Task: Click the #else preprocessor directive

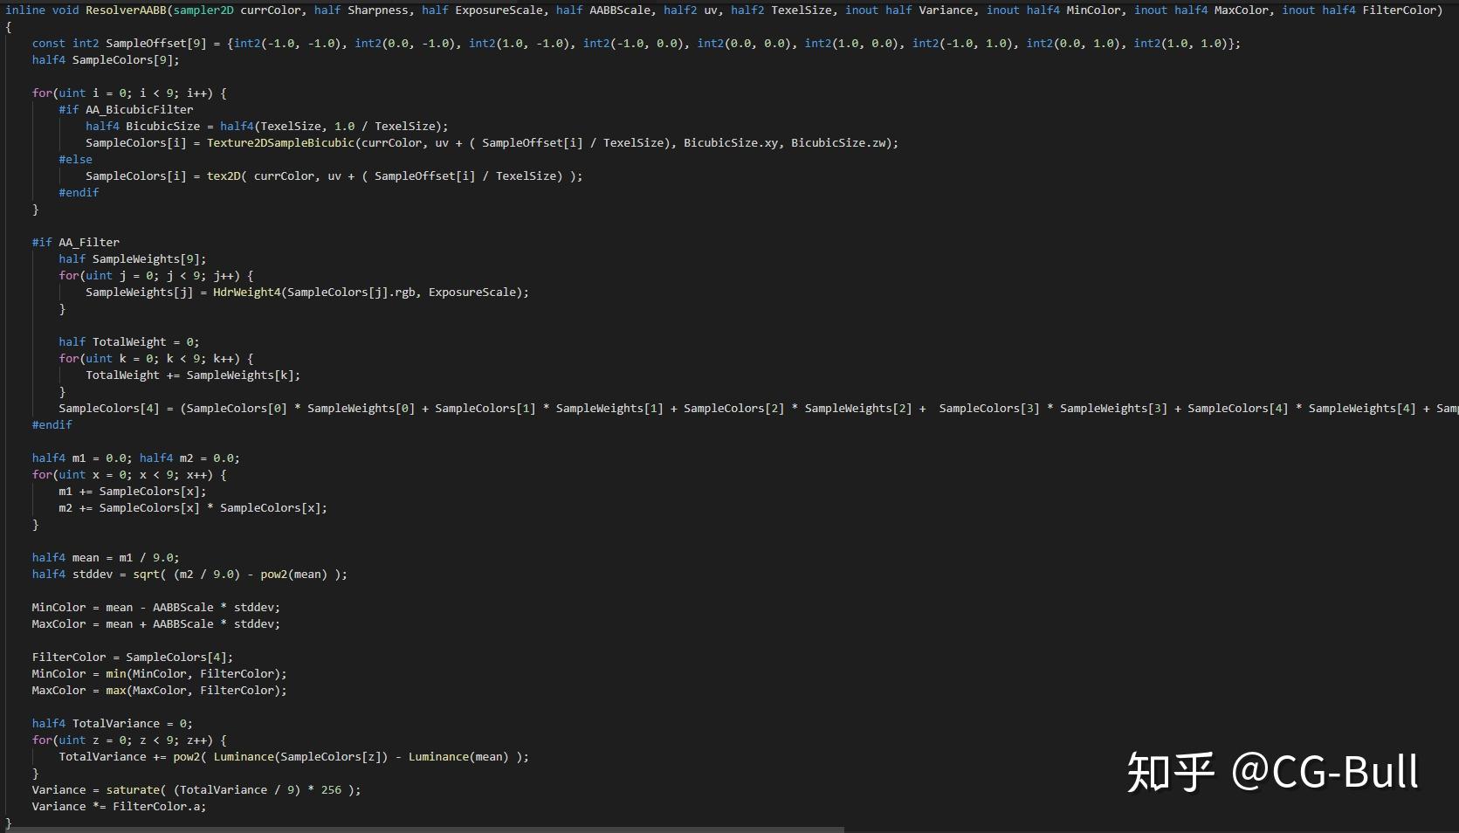Action: [75, 160]
